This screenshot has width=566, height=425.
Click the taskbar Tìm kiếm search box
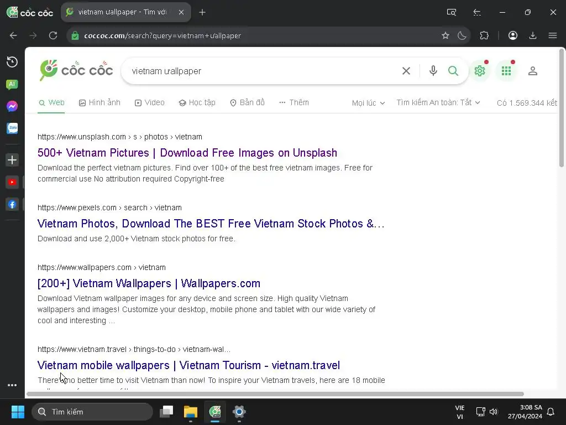[92, 412]
